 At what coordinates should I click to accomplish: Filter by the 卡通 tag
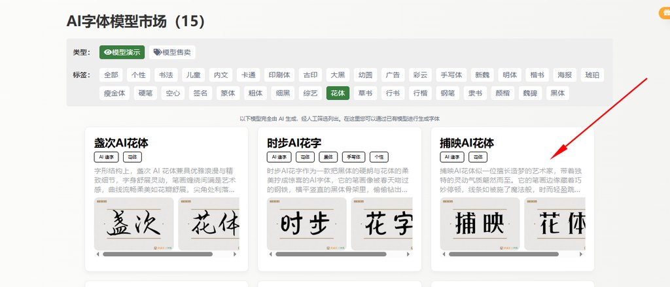pyautogui.click(x=248, y=75)
